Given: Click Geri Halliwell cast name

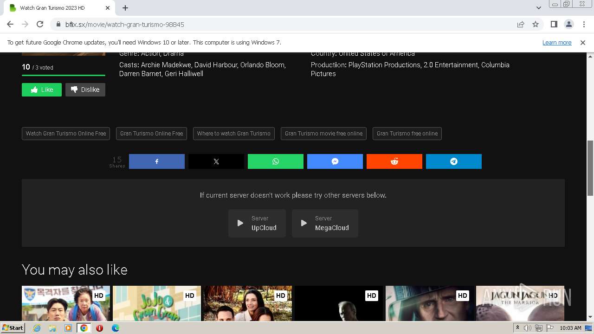Looking at the screenshot, I should coord(184,74).
